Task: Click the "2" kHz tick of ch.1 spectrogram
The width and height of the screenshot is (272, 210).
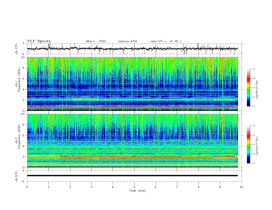Action: click(x=24, y=100)
